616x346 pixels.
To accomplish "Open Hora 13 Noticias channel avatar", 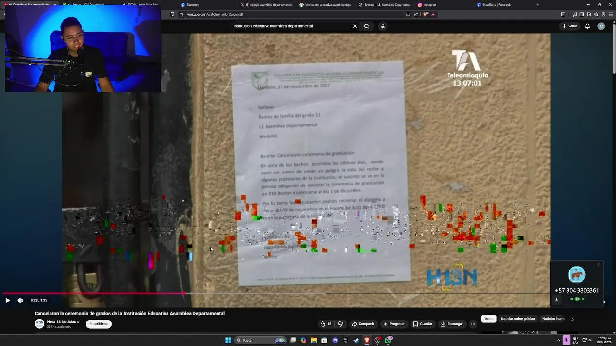I will 39,324.
